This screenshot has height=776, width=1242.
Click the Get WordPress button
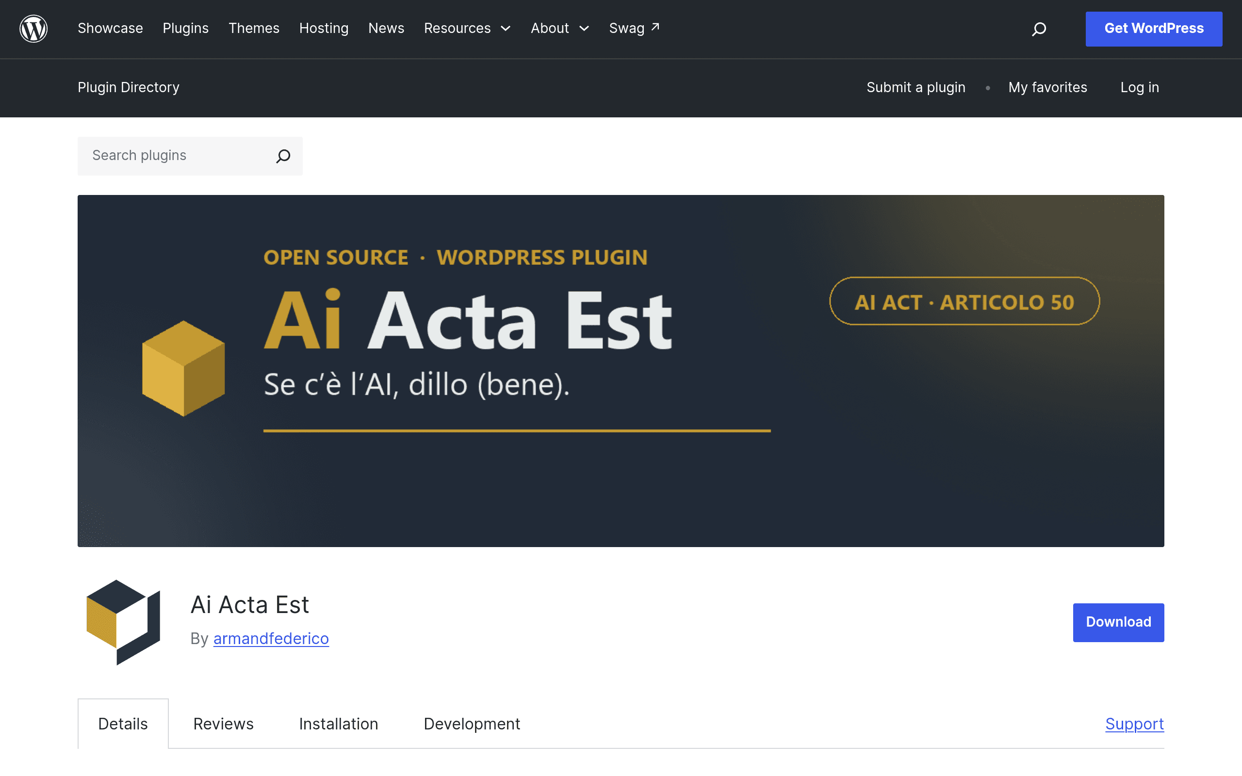tap(1154, 29)
